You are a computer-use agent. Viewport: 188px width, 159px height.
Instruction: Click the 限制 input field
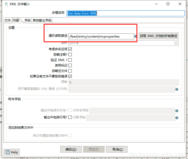[123, 83]
